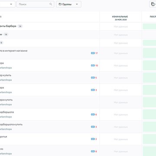156x156 pixels.
Task: Click Нет данных in the интернет магазине row
Action: 121,53
